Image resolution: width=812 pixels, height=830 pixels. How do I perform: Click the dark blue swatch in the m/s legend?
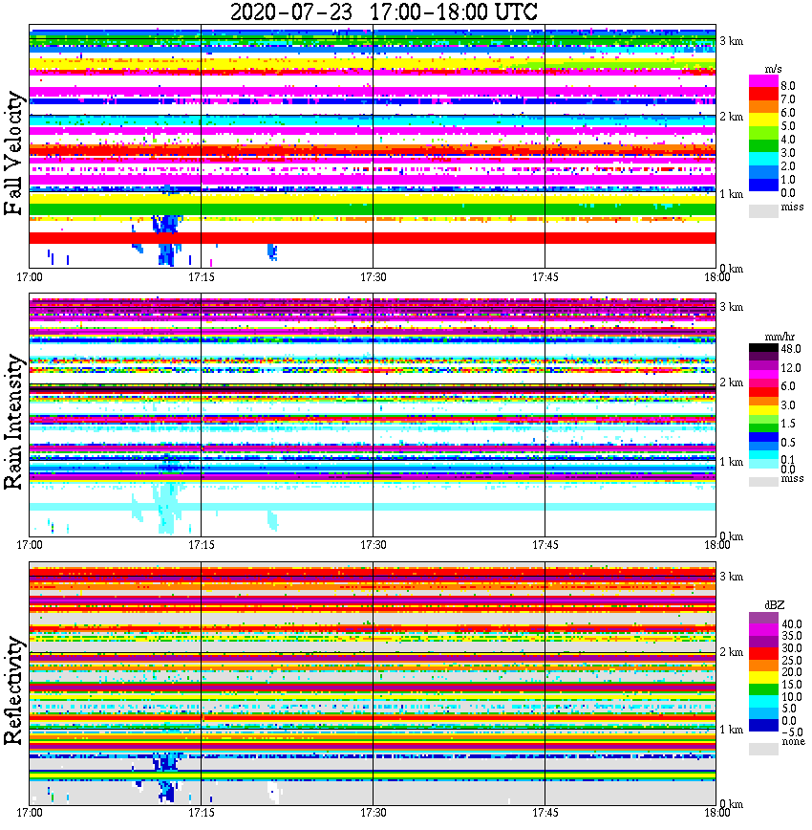763,186
